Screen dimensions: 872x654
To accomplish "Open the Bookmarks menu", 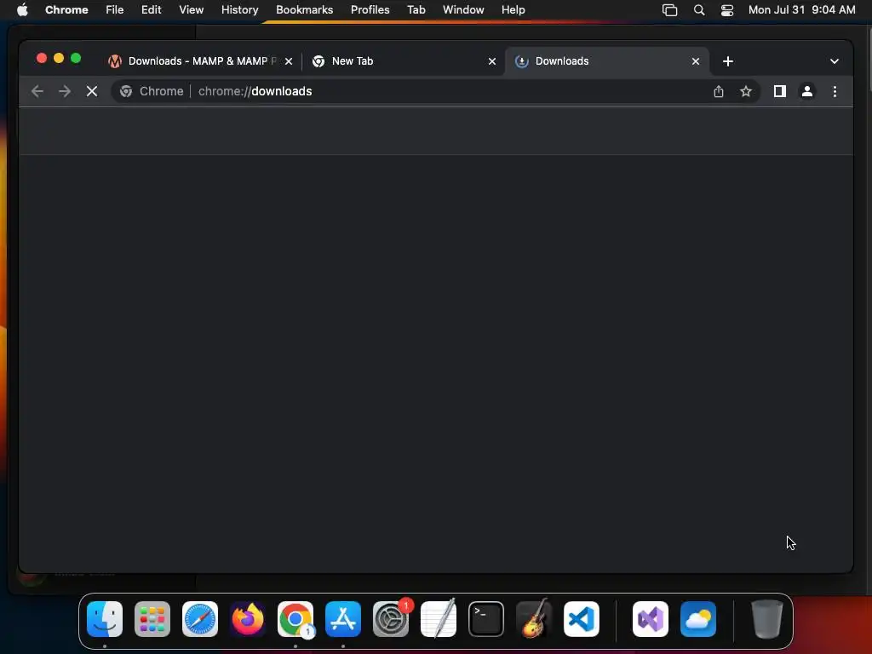I will pos(305,10).
